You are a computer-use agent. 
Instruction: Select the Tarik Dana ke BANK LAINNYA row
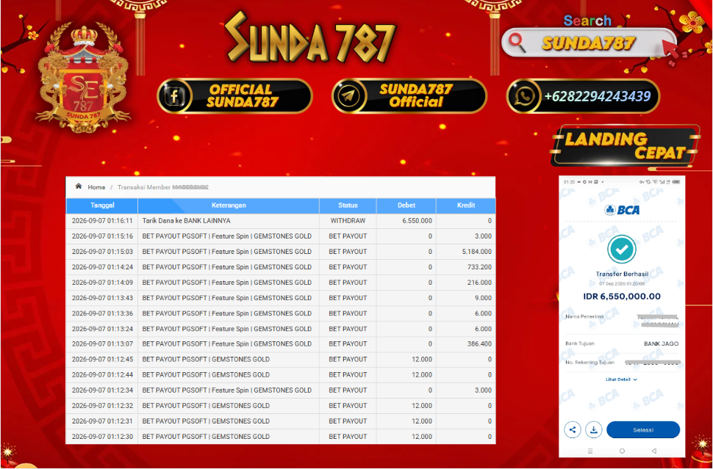click(281, 221)
